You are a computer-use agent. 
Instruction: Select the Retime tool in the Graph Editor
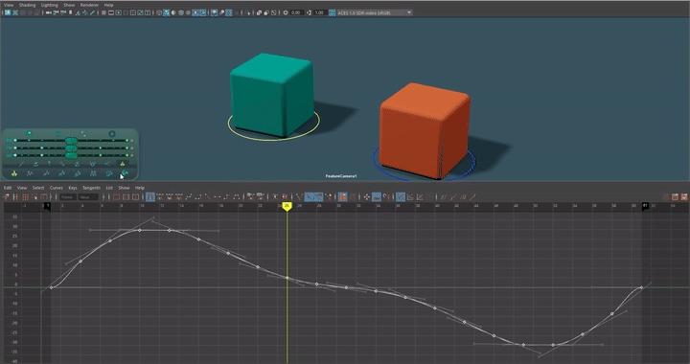pos(45,197)
